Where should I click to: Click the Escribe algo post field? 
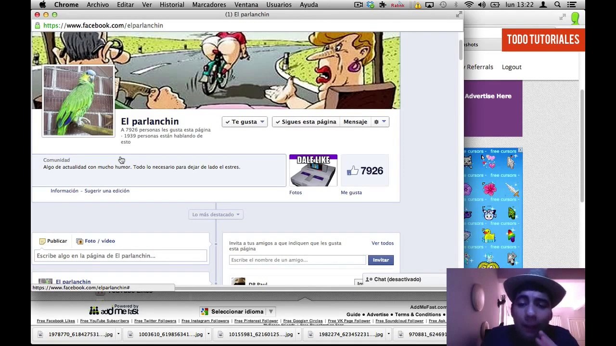pyautogui.click(x=121, y=256)
